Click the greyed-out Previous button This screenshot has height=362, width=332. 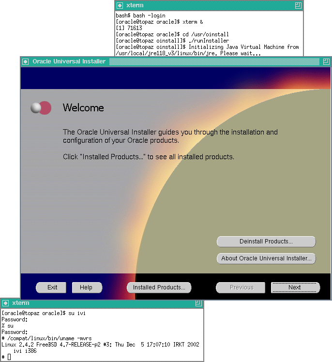(x=241, y=287)
